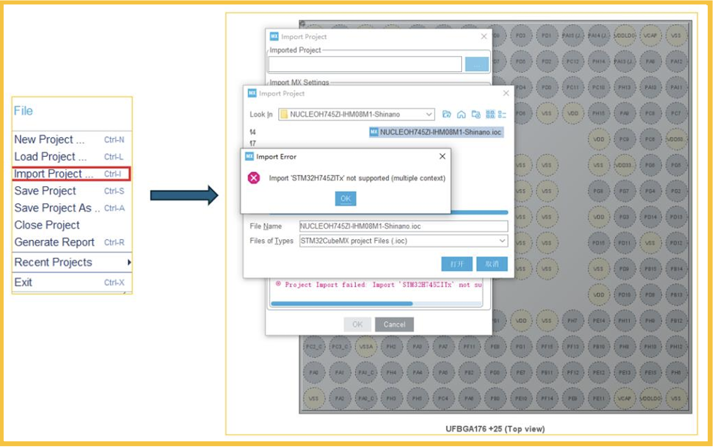This screenshot has width=713, height=447.
Task: Choose Load Project from the File menu
Action: pyautogui.click(x=72, y=157)
